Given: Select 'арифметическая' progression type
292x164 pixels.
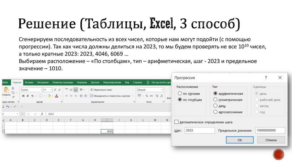Looking at the screenshot, I should tap(215, 93).
